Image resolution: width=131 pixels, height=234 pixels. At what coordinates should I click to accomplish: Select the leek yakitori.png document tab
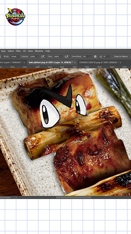51,62
